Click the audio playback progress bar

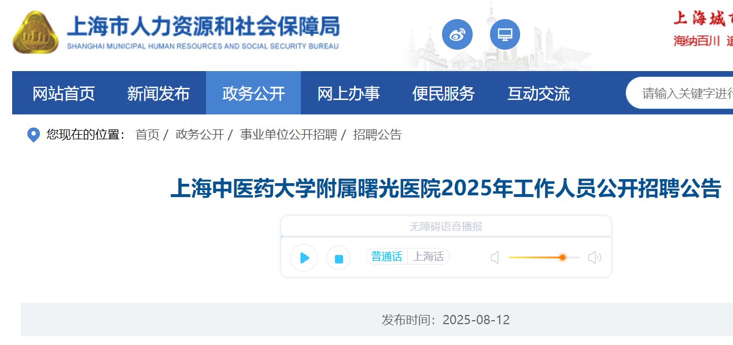[445, 237]
